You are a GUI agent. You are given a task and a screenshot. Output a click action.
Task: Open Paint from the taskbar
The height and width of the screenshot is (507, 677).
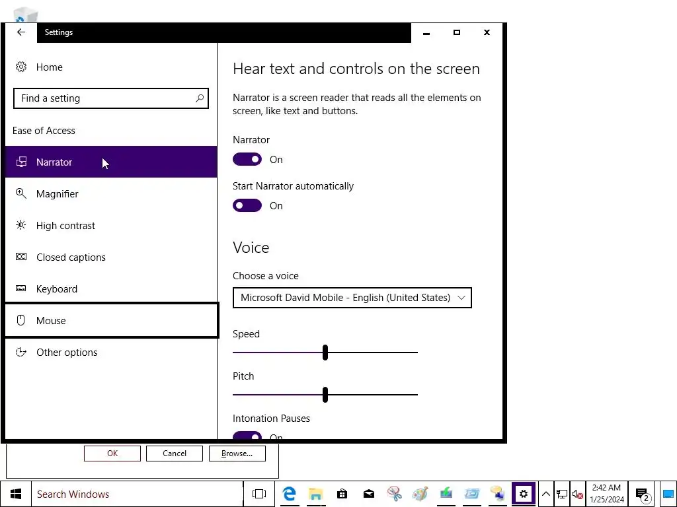point(420,494)
